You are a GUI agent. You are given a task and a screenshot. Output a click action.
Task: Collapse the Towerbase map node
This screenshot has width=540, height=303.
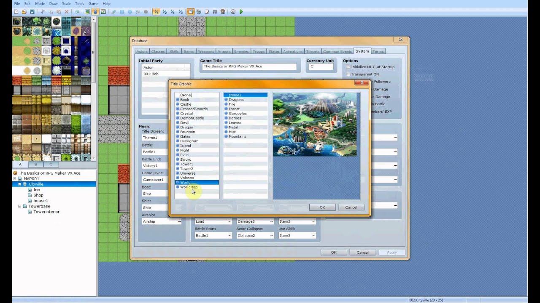19,206
